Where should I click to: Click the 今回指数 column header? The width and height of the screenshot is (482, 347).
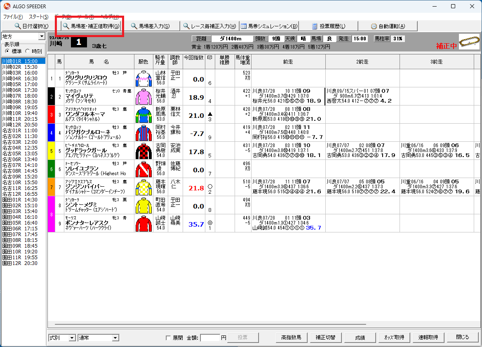tap(194, 61)
